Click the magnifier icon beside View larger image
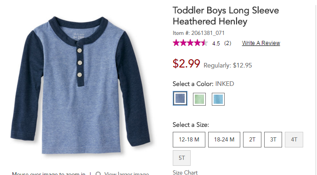317x175 pixels. coord(98,174)
